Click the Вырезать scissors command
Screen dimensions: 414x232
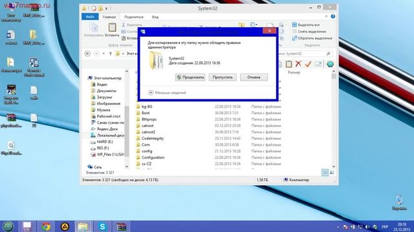pyautogui.click(x=132, y=24)
